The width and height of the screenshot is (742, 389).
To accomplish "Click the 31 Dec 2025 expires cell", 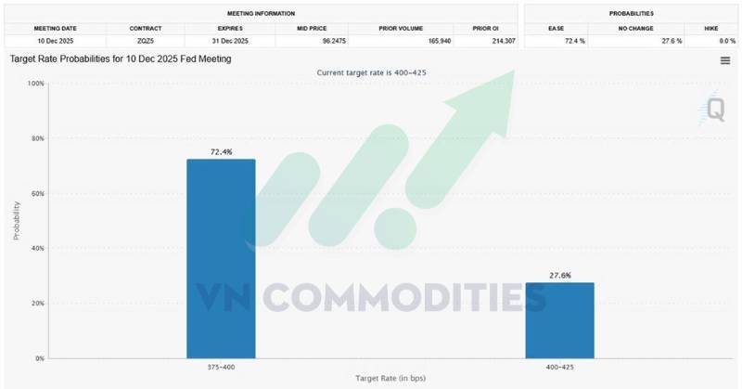I will pyautogui.click(x=230, y=41).
